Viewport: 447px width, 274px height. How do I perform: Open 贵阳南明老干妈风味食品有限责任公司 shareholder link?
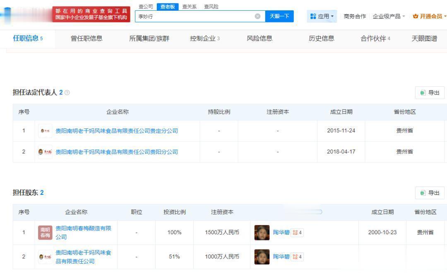point(83,257)
